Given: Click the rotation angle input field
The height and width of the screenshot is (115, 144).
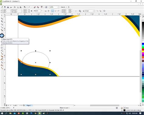Looking at the screenshot, I should coord(39,11).
